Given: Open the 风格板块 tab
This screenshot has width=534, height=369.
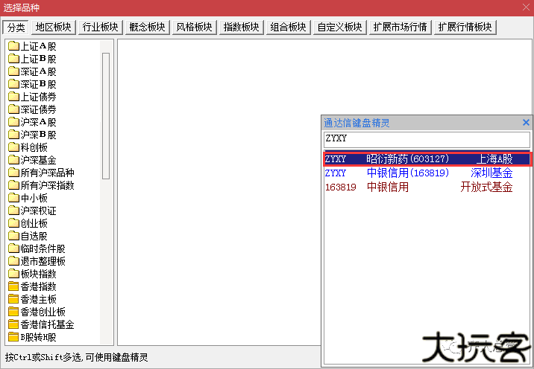Looking at the screenshot, I should click(x=195, y=28).
